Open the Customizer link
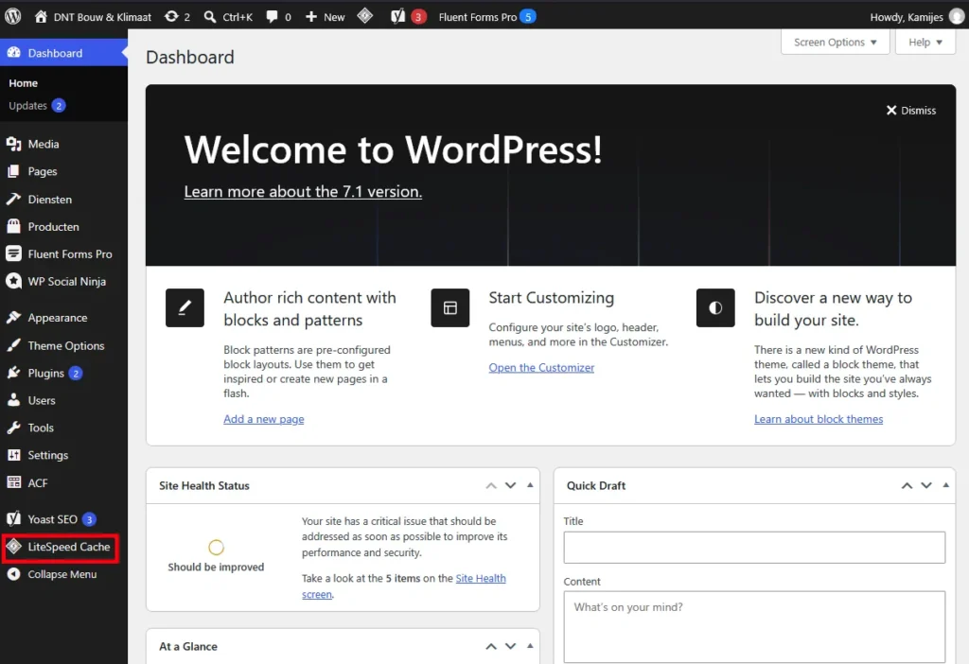Image resolution: width=969 pixels, height=664 pixels. click(541, 368)
